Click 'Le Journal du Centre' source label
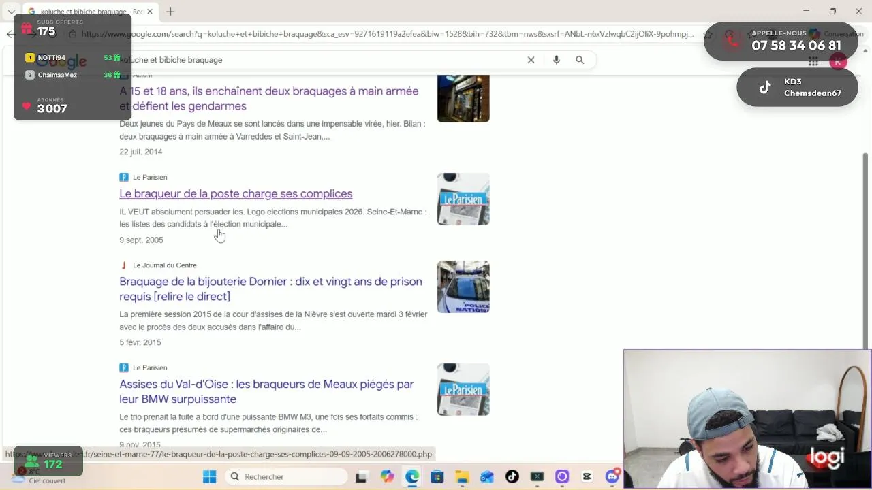872x490 pixels. (x=164, y=265)
